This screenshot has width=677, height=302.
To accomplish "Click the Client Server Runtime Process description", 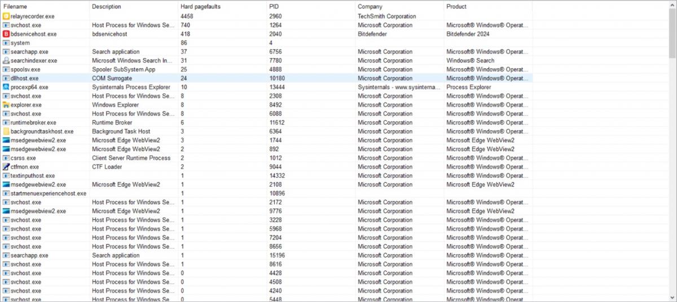I will point(131,158).
